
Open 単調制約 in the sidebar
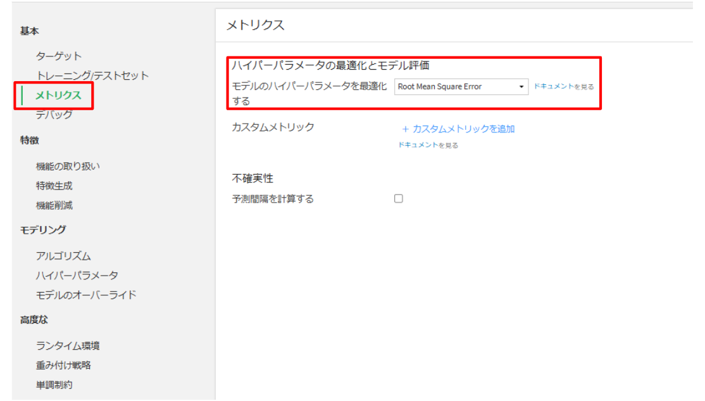pyautogui.click(x=54, y=385)
